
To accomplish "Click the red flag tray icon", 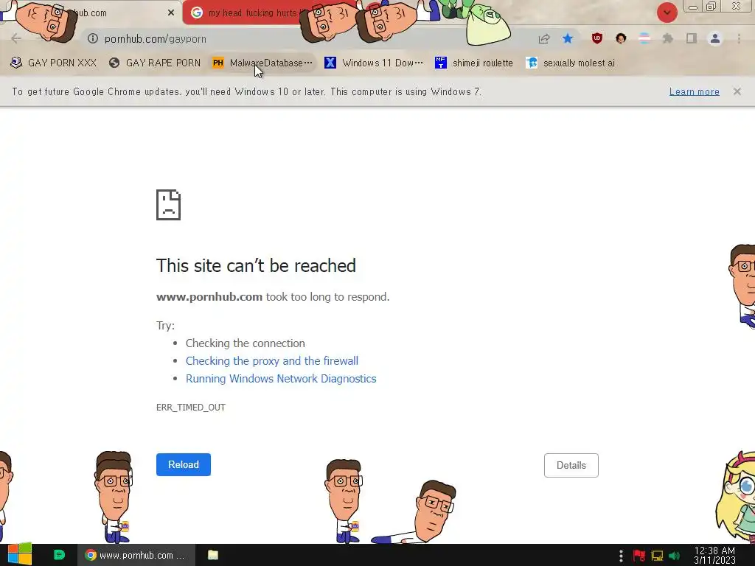I will [x=639, y=556].
